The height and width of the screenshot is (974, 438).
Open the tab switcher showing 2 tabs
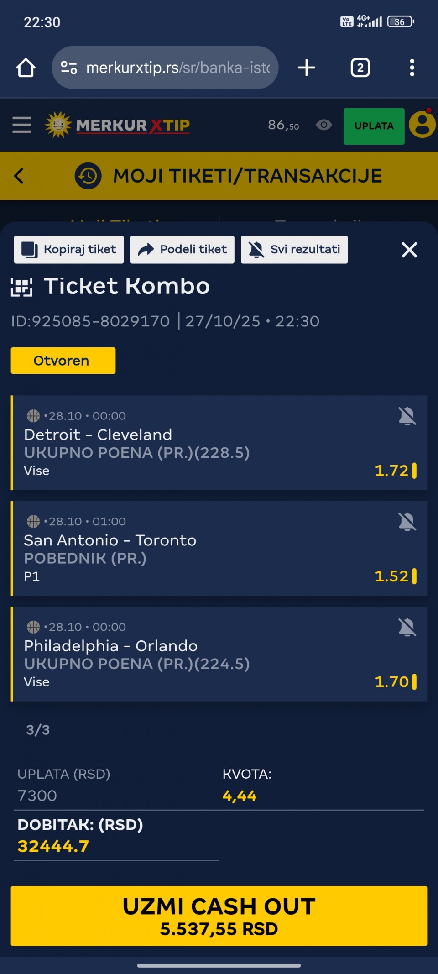pyautogui.click(x=360, y=68)
